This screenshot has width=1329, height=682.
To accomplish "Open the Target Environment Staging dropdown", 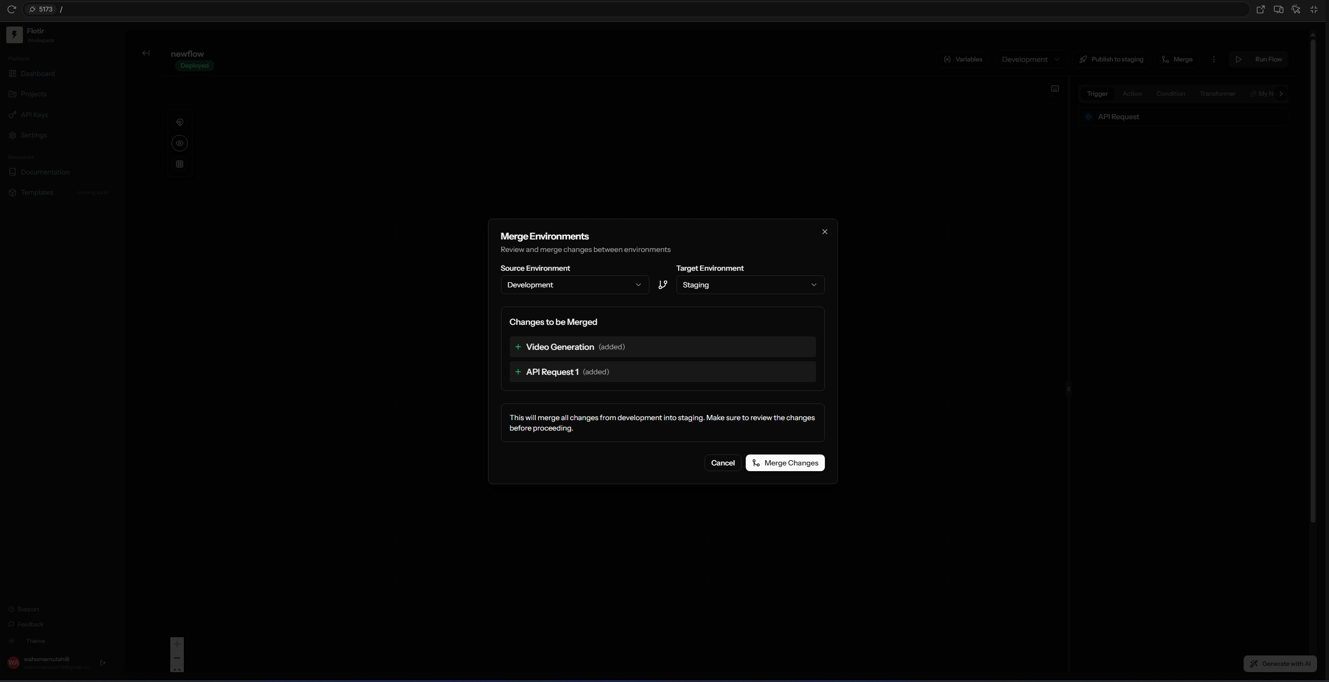I will coord(750,285).
